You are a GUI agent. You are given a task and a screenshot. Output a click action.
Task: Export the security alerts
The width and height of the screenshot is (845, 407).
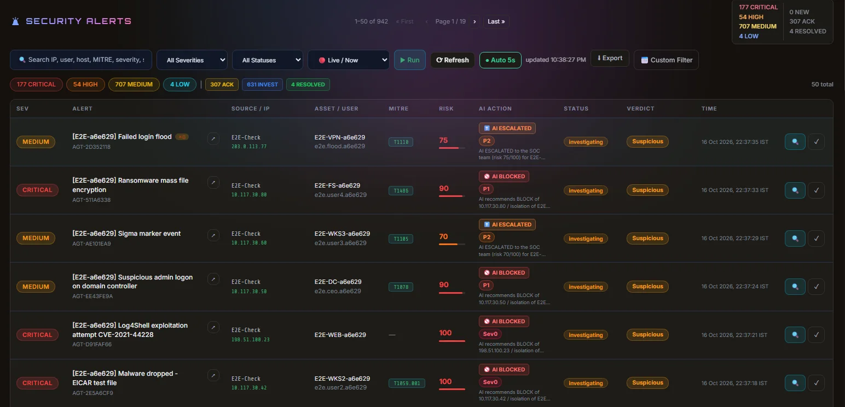(x=610, y=59)
